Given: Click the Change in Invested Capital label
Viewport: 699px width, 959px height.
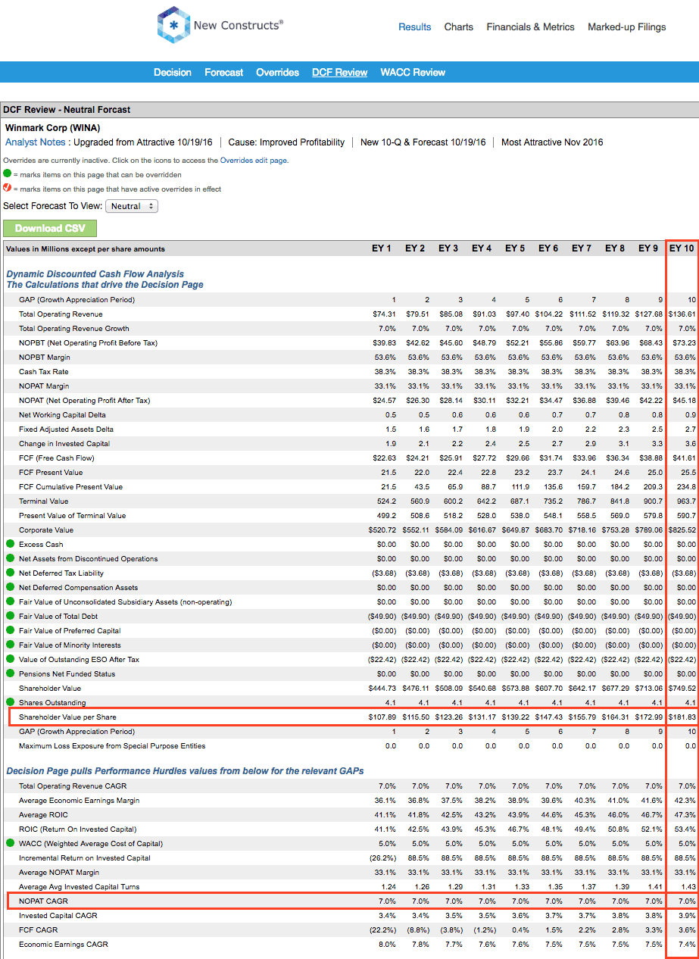Looking at the screenshot, I should click(x=64, y=443).
